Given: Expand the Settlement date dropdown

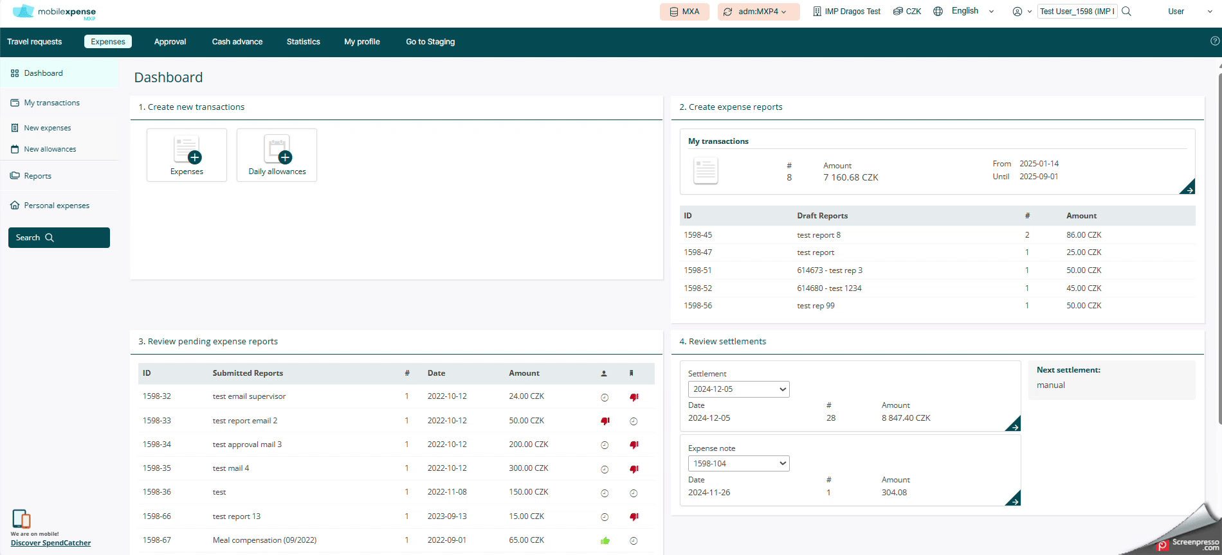Looking at the screenshot, I should (738, 389).
